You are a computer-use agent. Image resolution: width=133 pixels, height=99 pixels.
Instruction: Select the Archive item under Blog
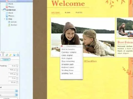pyautogui.click(x=14, y=25)
